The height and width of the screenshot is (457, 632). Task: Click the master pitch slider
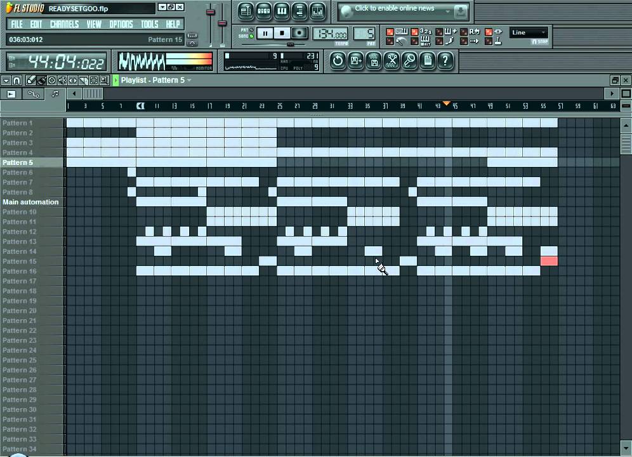(222, 23)
